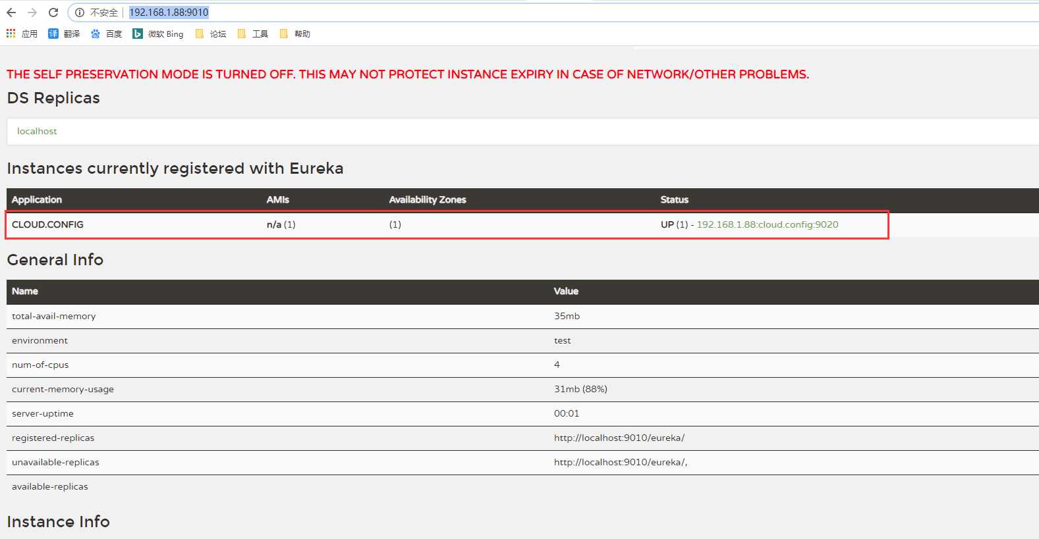Select the self preservation warning text

click(408, 74)
